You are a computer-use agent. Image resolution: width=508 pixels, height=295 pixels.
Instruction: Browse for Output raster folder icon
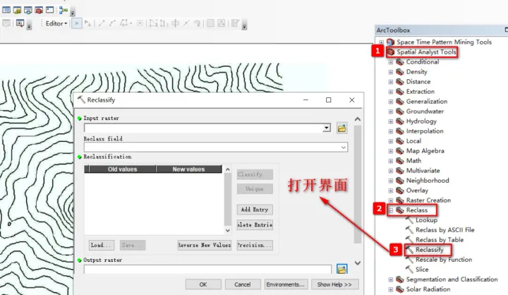341,269
